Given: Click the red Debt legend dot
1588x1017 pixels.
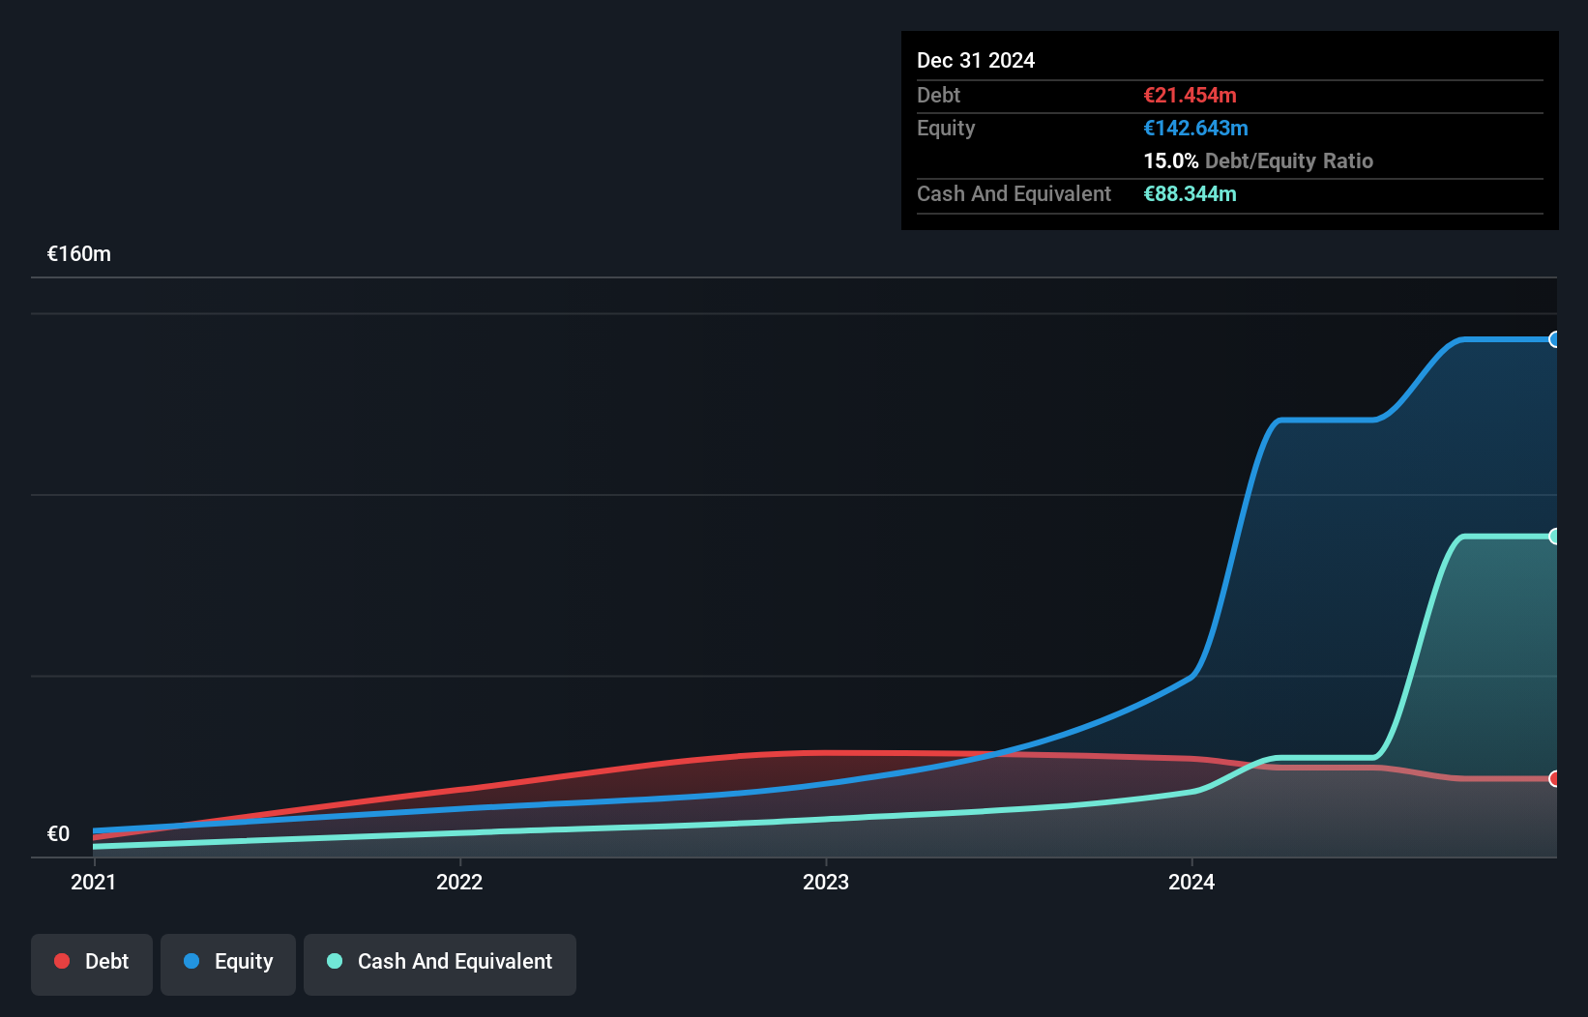Looking at the screenshot, I should coord(62,962).
